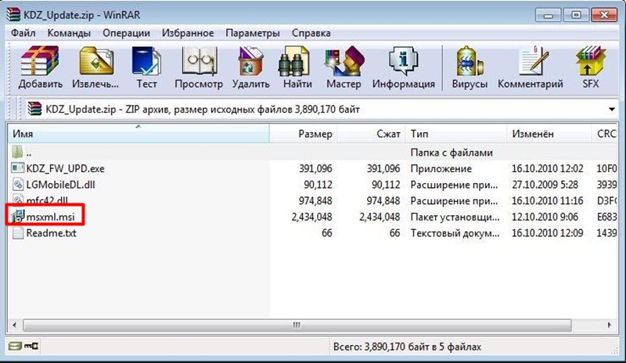Click the 'Папка с файлами' type text
Viewport: 626px width, 363px height.
[x=452, y=153]
